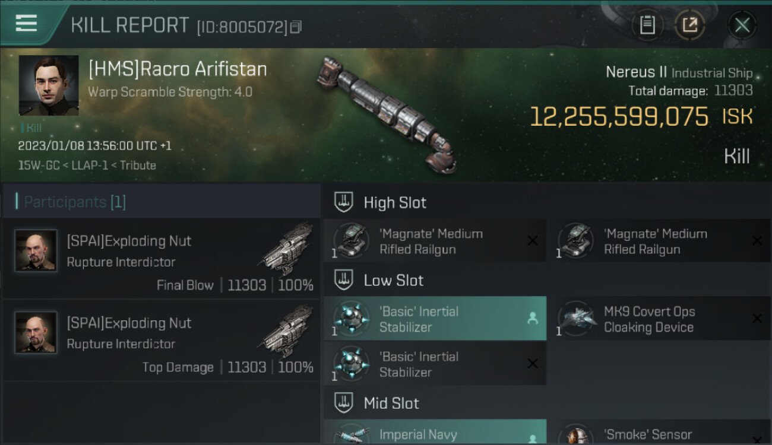
Task: Open the hamburger menu
Action: click(27, 24)
